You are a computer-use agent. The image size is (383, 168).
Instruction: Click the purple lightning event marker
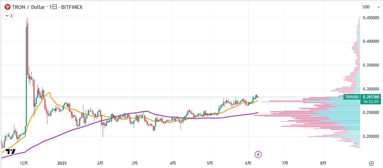tap(258, 155)
